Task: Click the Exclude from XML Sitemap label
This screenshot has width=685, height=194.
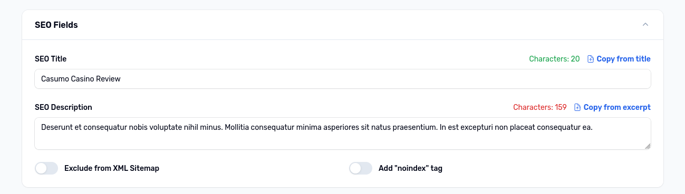Action: click(x=112, y=168)
